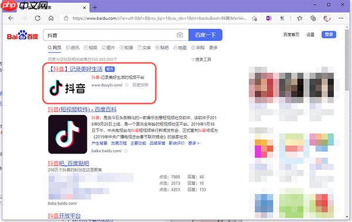Open the baike.baidu.com/ source link
The width and height of the screenshot is (352, 222).
[x=106, y=151]
